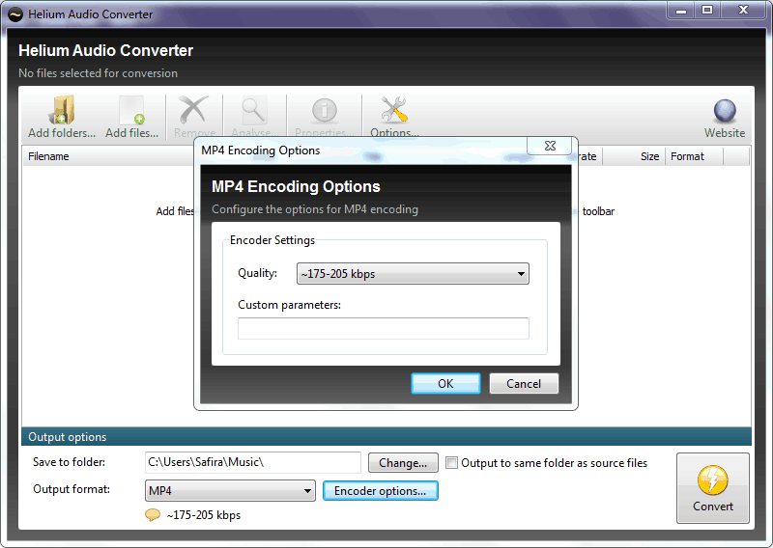Viewport: 773px width, 548px height.
Task: Maximize the Helium Audio Converter window
Action: tap(707, 10)
